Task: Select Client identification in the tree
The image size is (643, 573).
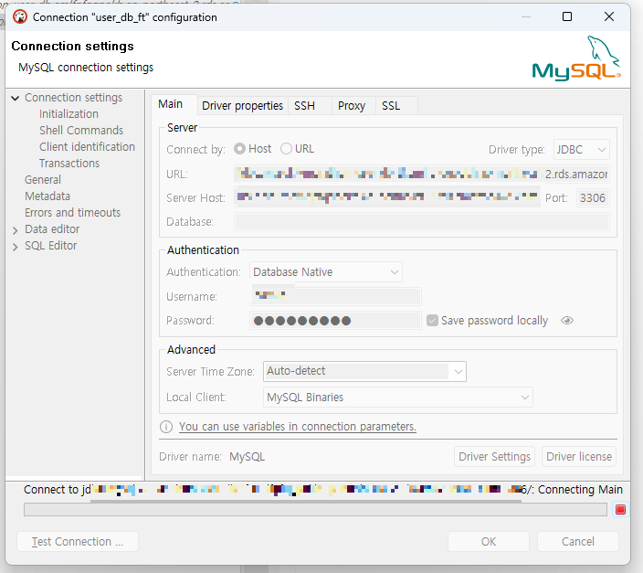Action: (x=87, y=147)
